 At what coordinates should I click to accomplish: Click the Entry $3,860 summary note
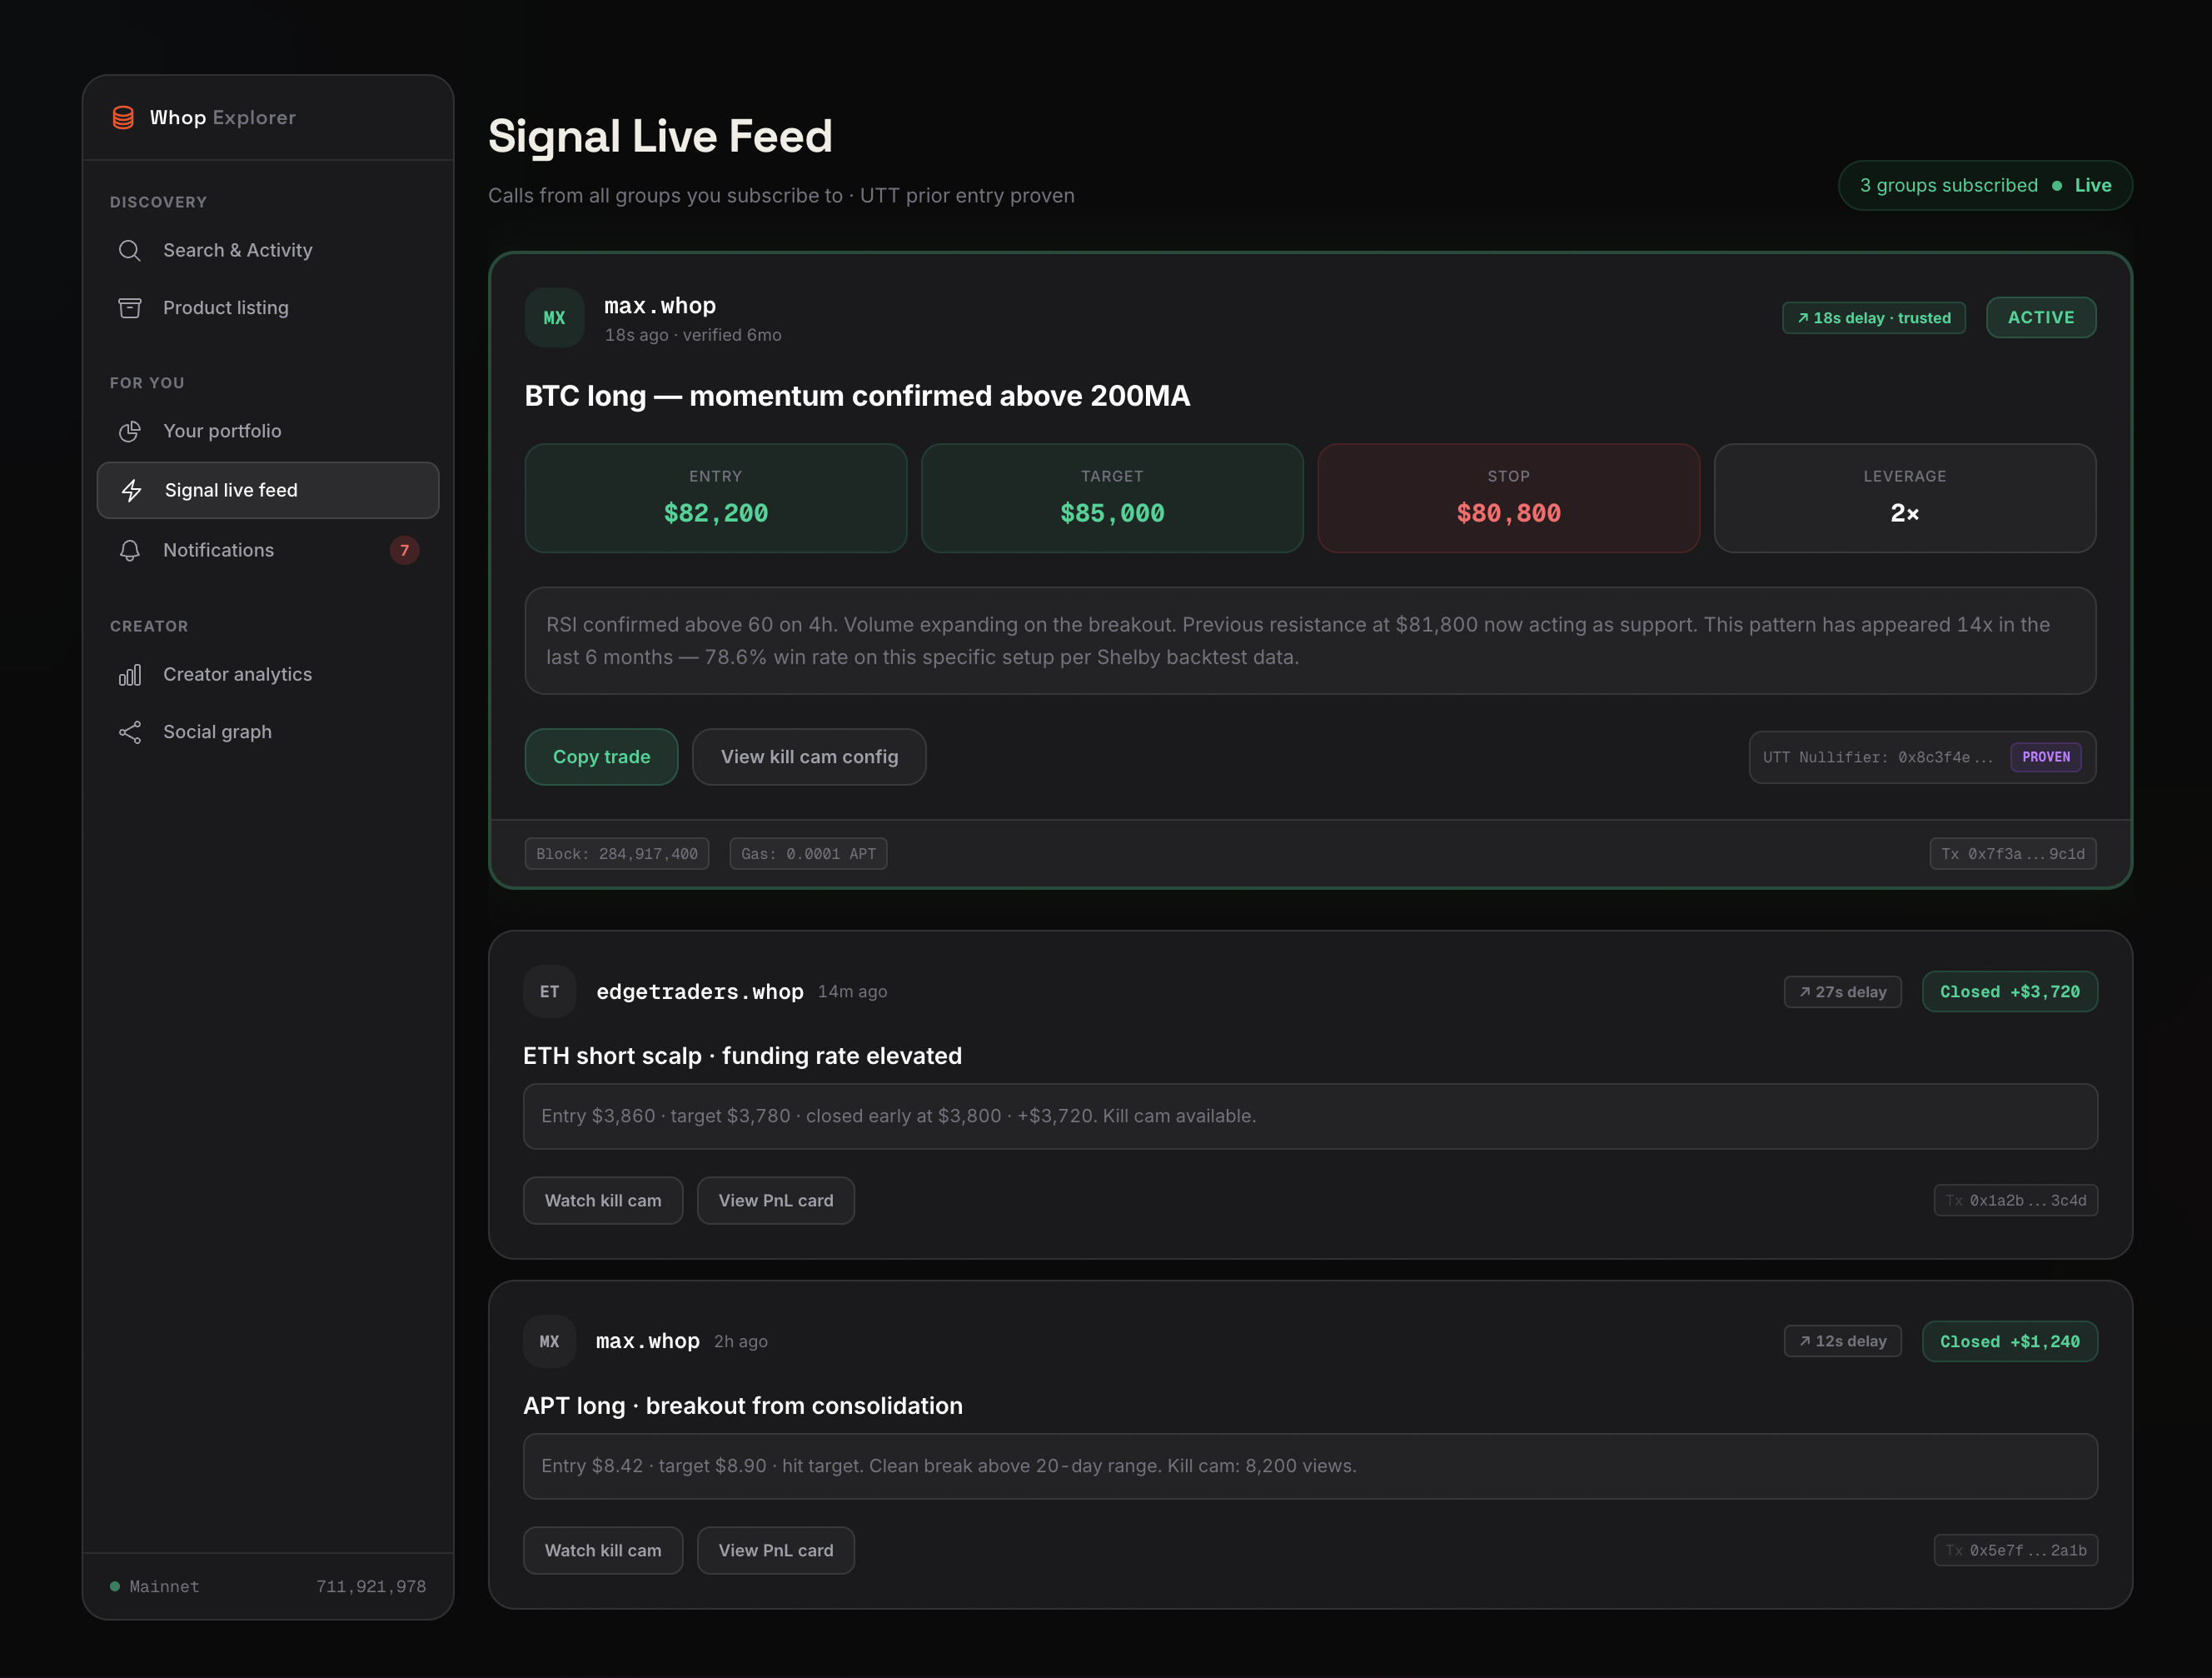pos(1310,1116)
